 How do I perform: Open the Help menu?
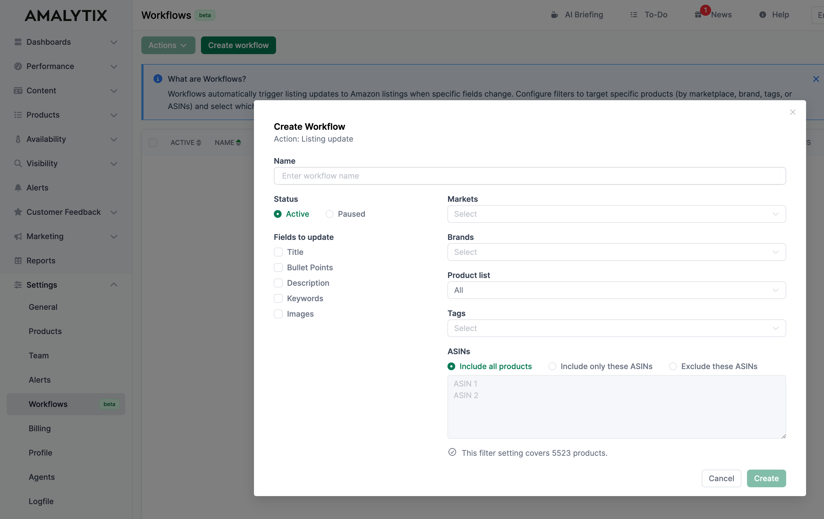pyautogui.click(x=774, y=15)
